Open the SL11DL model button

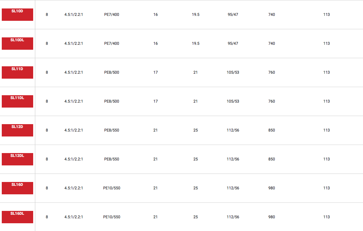(x=17, y=101)
